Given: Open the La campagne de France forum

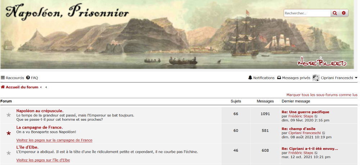Looking at the screenshot, I should pos(40,127).
